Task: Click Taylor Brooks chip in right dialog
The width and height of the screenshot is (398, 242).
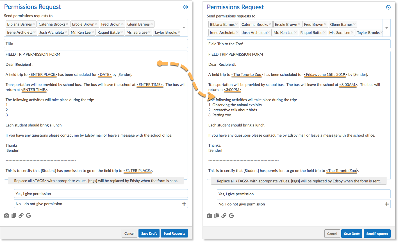Action: click(369, 33)
